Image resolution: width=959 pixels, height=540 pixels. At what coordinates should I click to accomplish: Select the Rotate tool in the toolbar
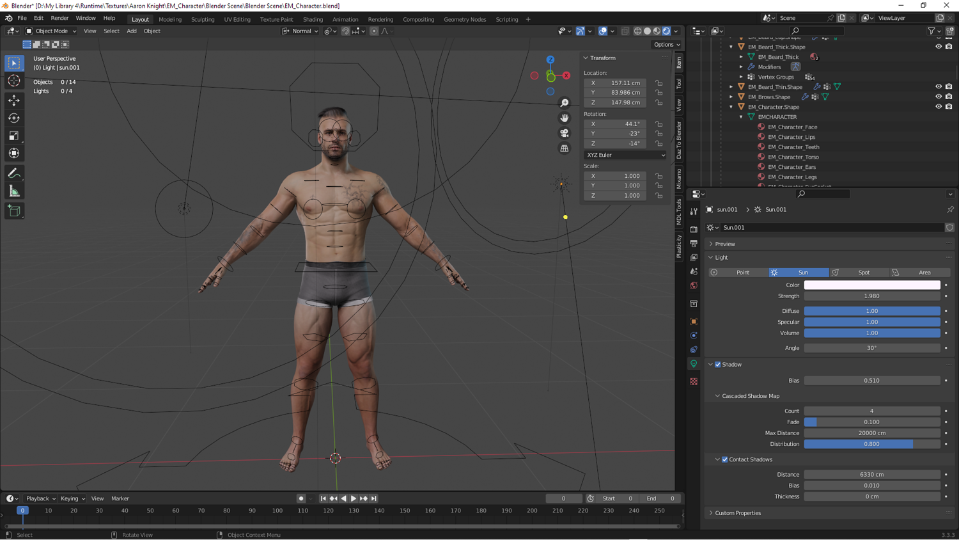pyautogui.click(x=14, y=118)
